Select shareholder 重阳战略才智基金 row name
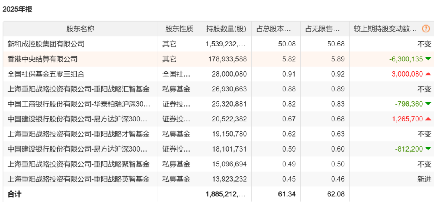Screen dimensions: 434x202 tap(79, 134)
